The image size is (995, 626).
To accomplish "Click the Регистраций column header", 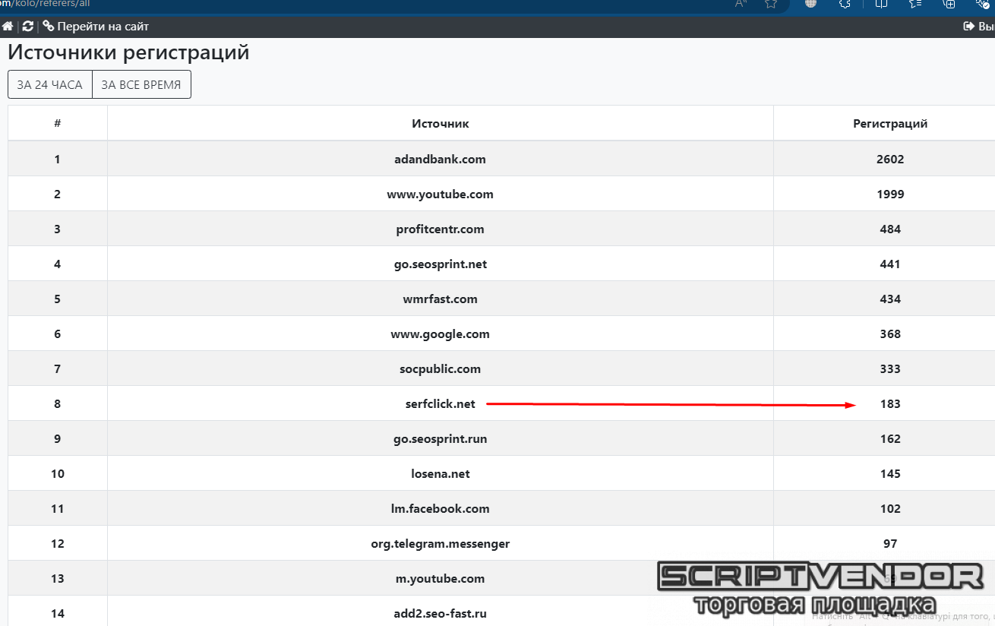I will click(x=890, y=124).
